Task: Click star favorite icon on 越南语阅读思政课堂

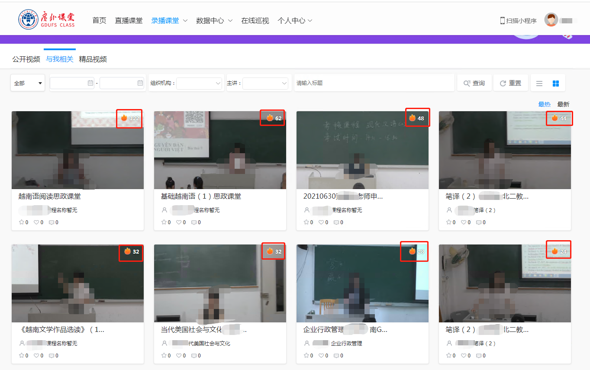Action: (x=22, y=222)
